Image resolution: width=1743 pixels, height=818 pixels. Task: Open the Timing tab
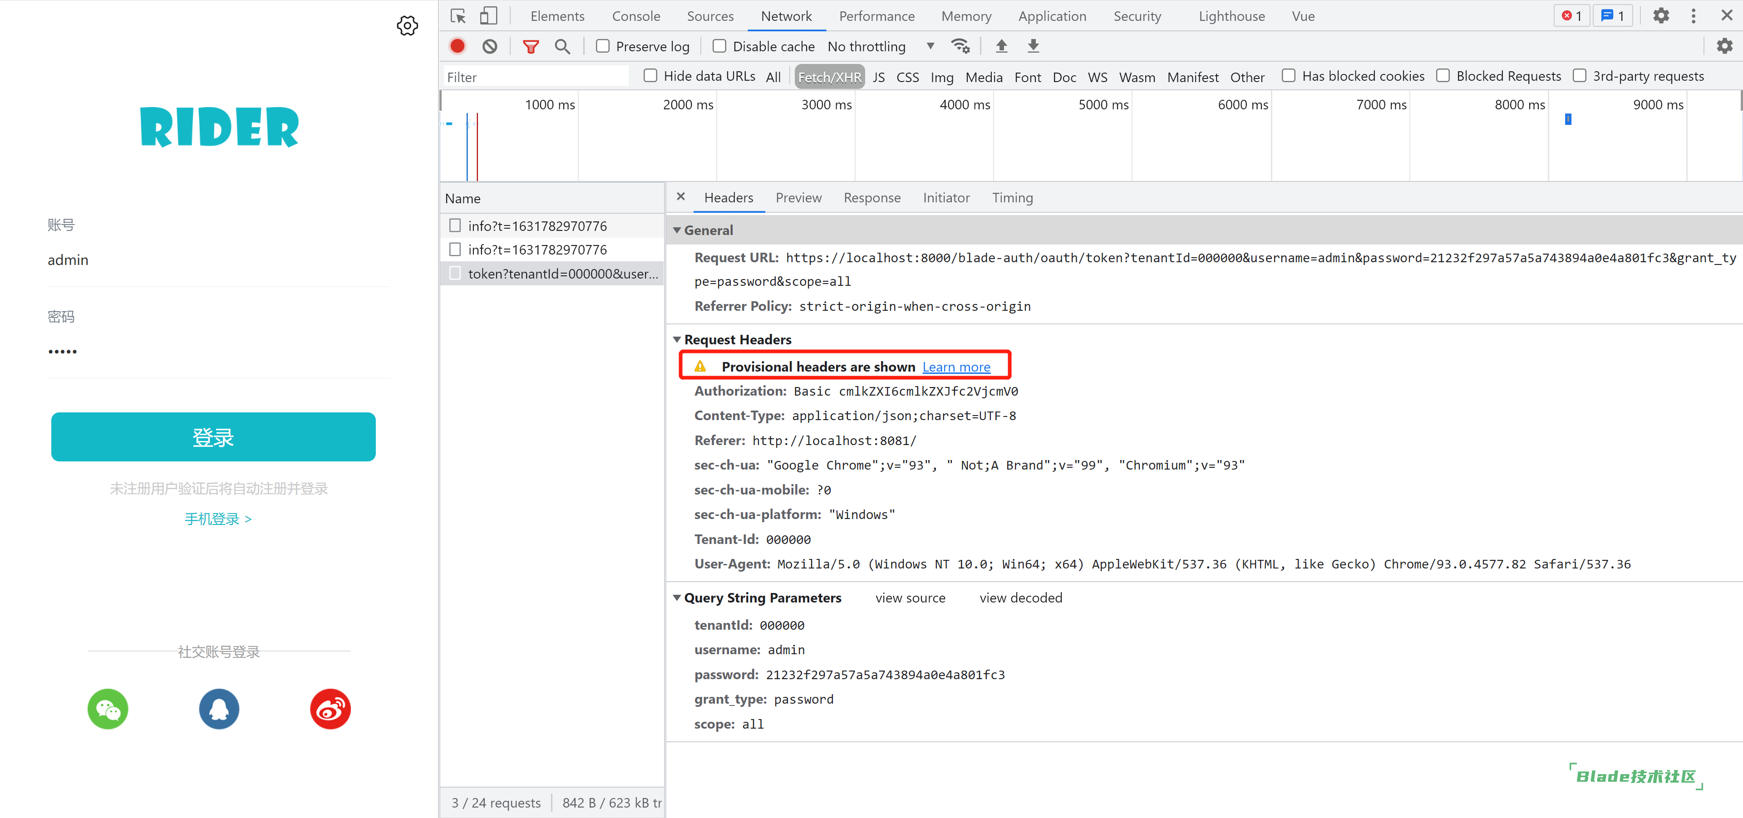(x=1012, y=197)
